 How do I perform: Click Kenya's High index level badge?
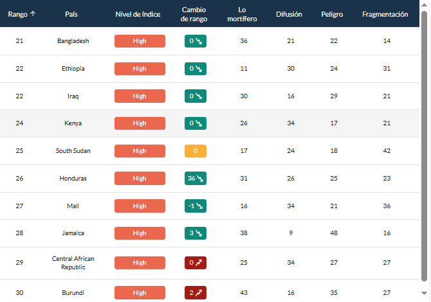tap(140, 123)
